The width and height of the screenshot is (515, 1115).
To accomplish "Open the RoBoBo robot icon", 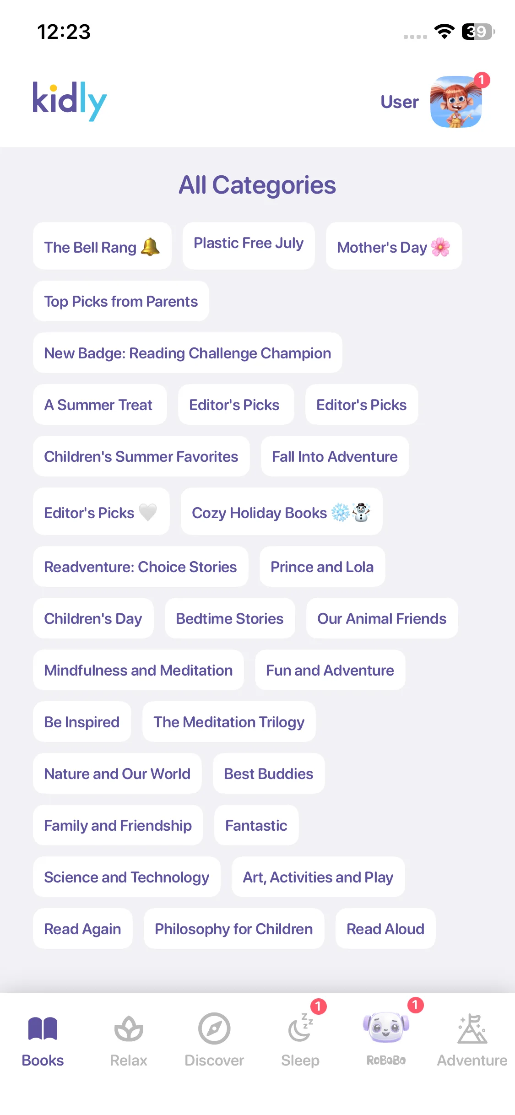I will click(386, 1028).
